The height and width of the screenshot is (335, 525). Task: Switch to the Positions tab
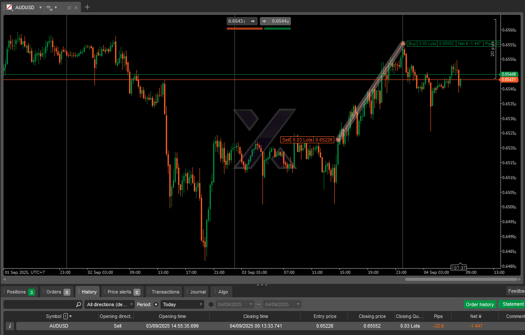[x=20, y=292]
